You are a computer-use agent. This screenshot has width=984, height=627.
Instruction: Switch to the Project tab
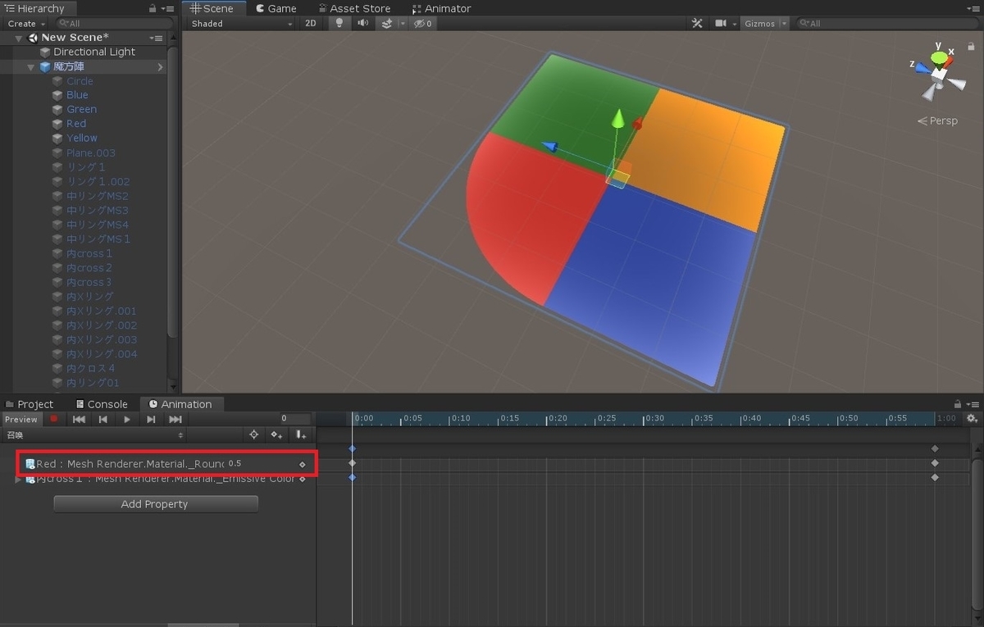point(30,404)
